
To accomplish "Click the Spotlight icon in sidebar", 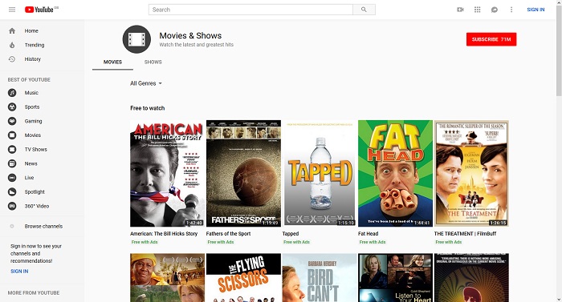I will point(12,191).
